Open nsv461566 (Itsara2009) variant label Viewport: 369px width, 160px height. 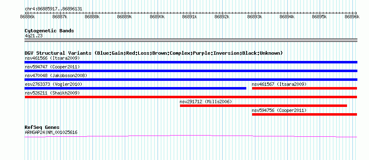pos(52,58)
